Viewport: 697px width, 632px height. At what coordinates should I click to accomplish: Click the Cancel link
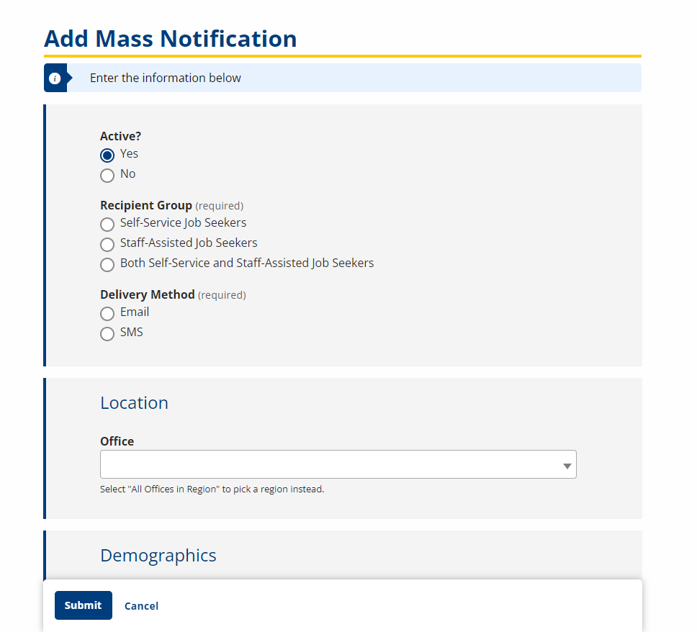[x=141, y=606]
